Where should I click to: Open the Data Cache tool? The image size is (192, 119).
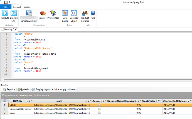click(x=65, y=13)
